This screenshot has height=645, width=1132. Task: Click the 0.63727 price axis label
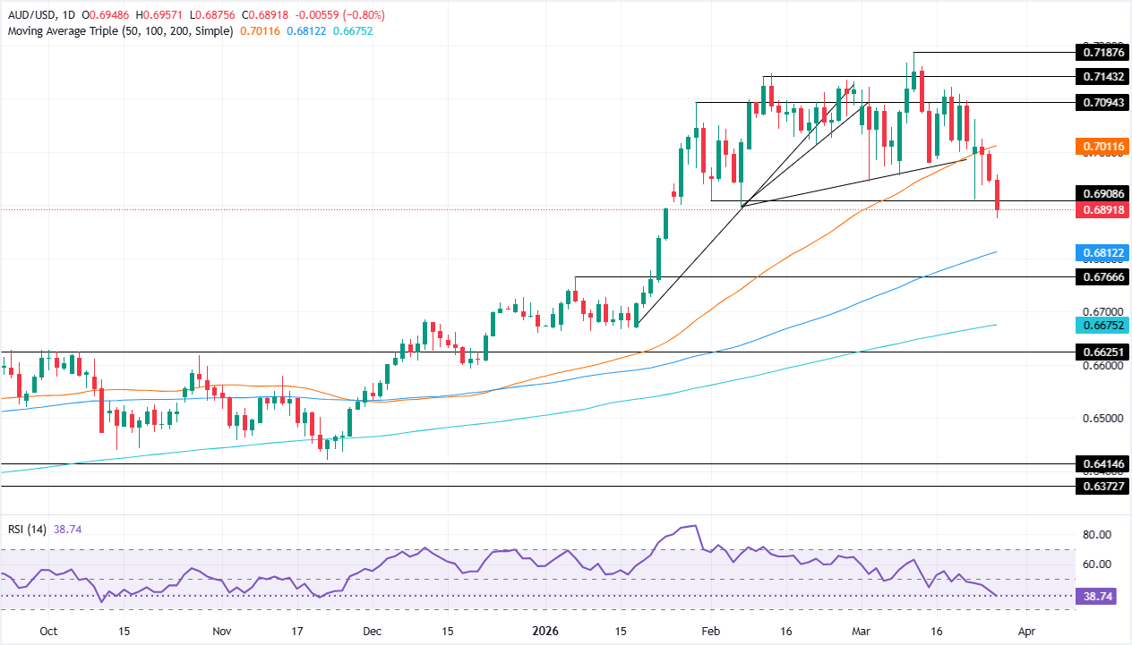pos(1102,486)
